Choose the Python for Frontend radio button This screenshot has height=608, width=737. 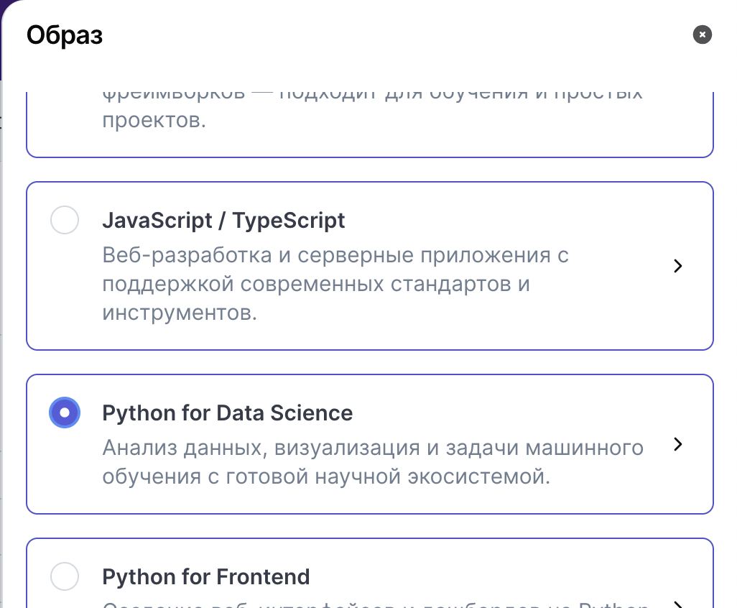tap(65, 576)
